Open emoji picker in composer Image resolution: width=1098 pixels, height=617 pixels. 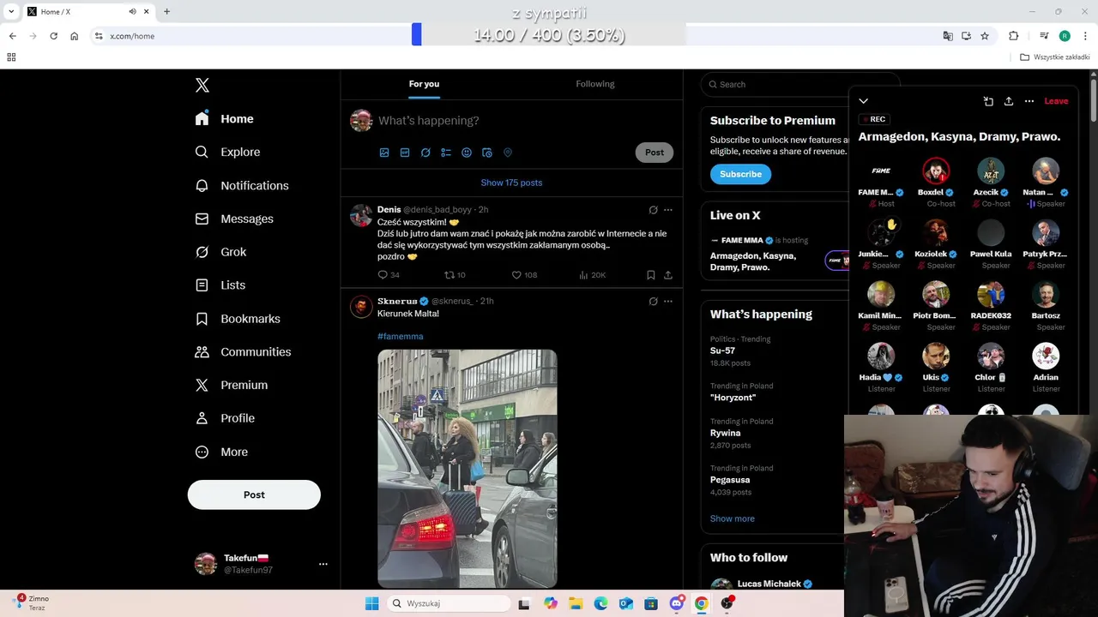pyautogui.click(x=467, y=153)
